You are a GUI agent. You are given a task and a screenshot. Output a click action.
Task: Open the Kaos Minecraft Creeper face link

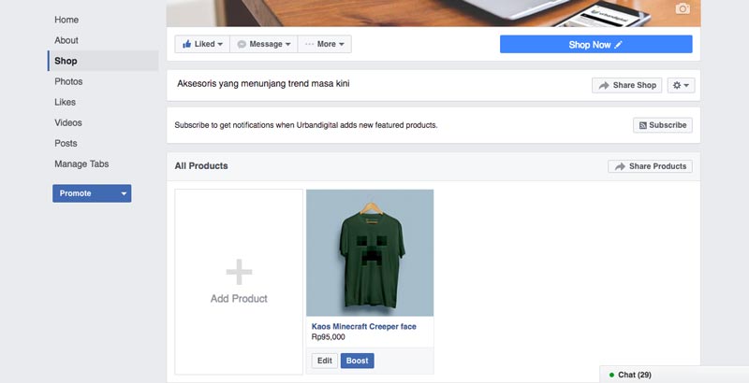(x=363, y=326)
